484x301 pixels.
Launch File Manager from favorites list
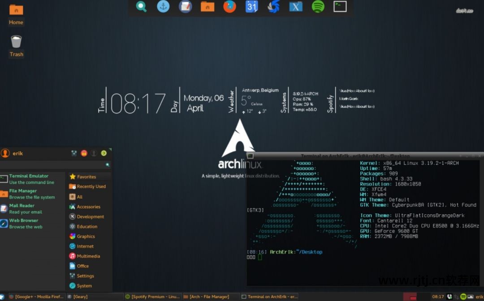point(32,194)
